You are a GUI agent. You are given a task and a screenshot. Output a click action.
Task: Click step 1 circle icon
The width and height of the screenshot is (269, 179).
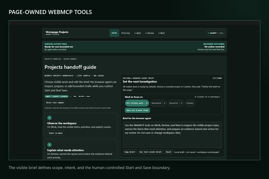tap(49, 118)
